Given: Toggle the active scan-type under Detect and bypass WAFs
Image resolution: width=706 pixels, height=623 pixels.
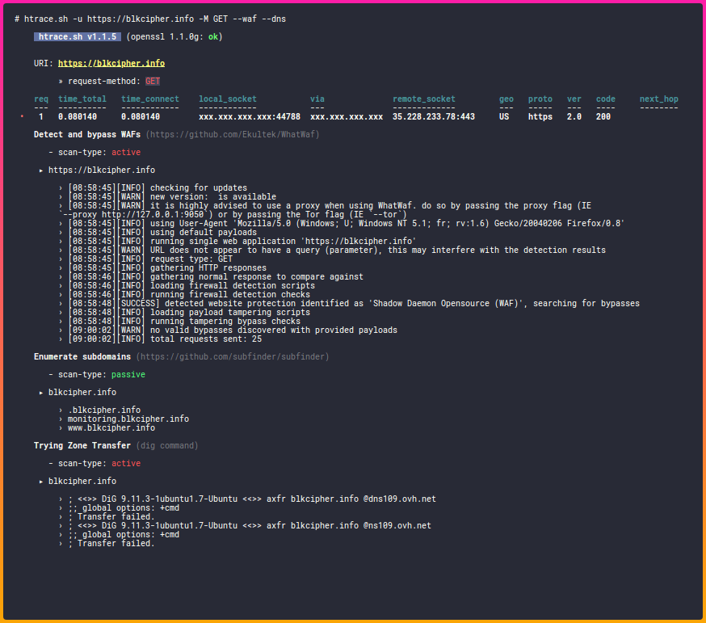Looking at the screenshot, I should 126,152.
